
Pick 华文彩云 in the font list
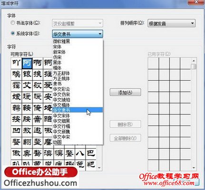point(78,89)
